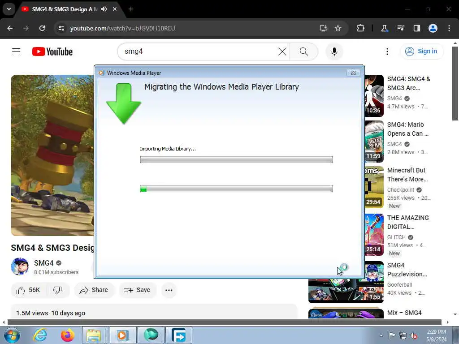Bookmark this page with the star icon
This screenshot has height=344, width=459.
(338, 28)
